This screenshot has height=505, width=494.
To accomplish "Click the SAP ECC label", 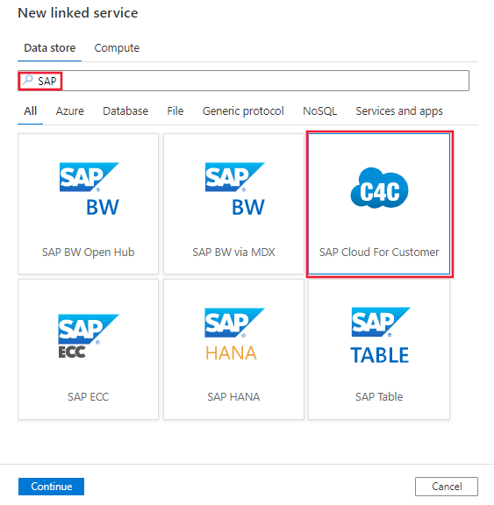I will point(88,397).
